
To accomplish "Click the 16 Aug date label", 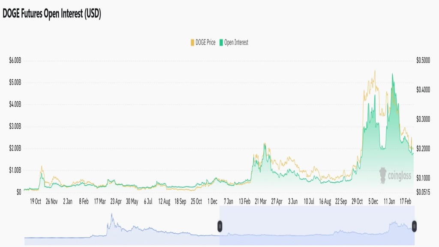I will coord(325,202).
